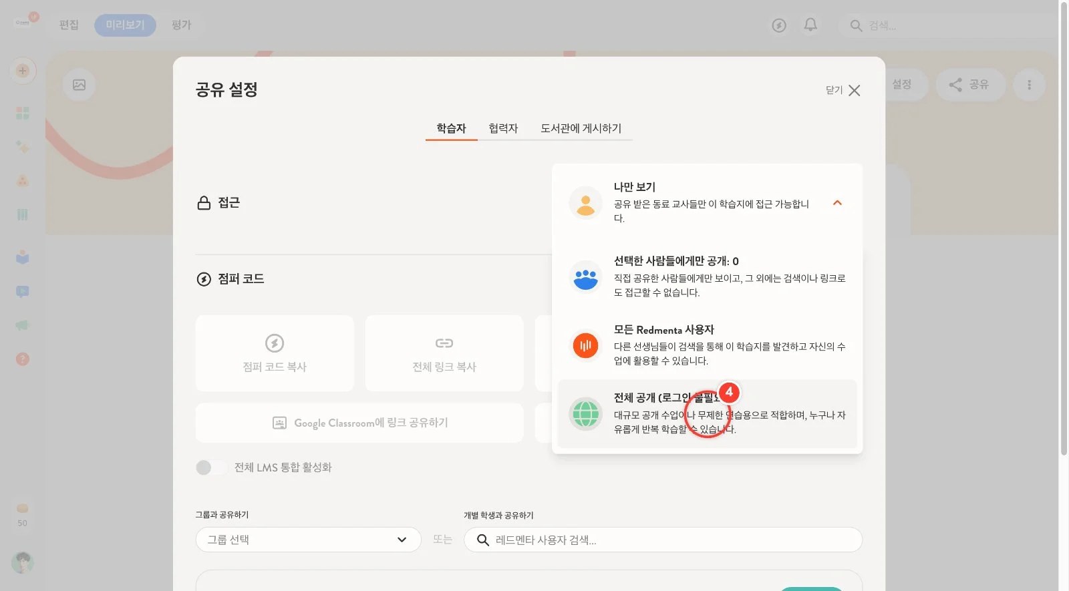1069x591 pixels.
Task: Choose 선택한 사람들에게만 공개 option
Action: pos(707,276)
